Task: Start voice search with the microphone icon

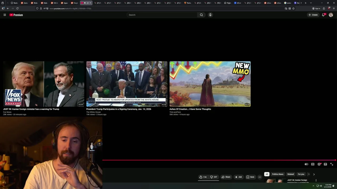Action: coord(210,15)
